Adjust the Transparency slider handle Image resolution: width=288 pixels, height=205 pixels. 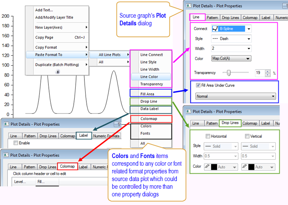point(229,72)
